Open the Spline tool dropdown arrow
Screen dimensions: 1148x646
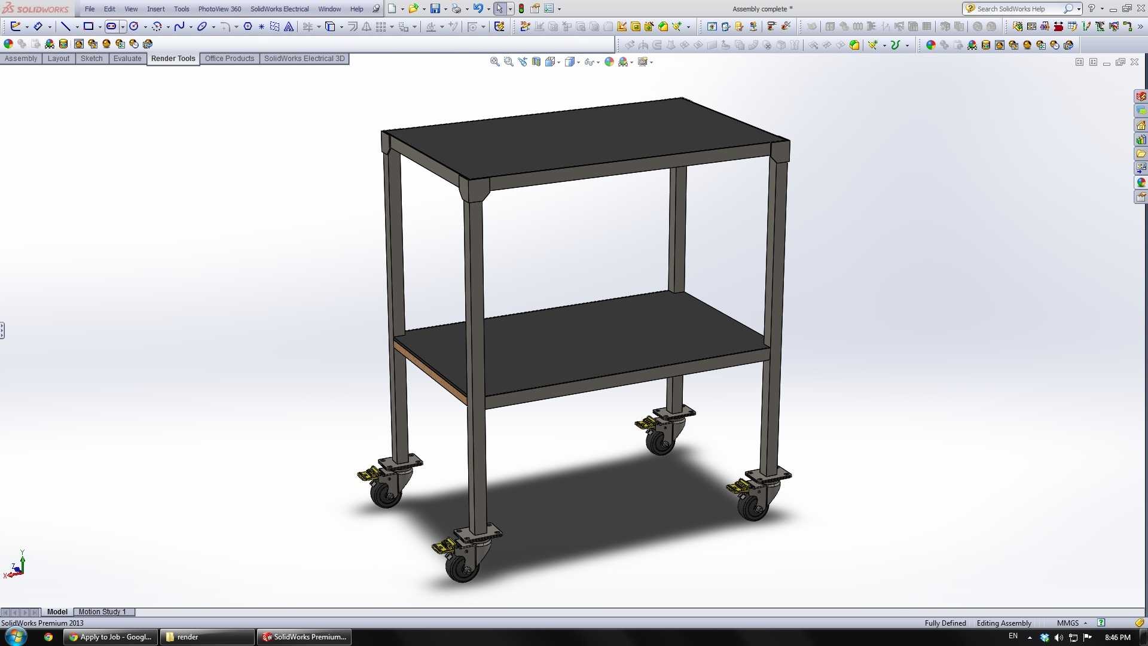(x=191, y=27)
